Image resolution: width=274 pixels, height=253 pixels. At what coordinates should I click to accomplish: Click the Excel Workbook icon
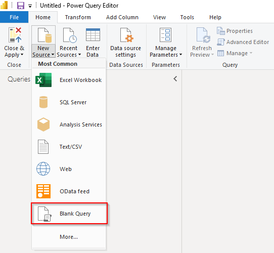click(43, 80)
